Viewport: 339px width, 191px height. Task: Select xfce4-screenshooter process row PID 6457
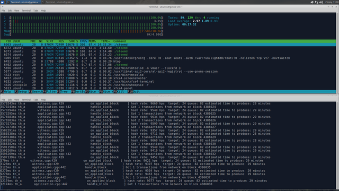coord(168,78)
